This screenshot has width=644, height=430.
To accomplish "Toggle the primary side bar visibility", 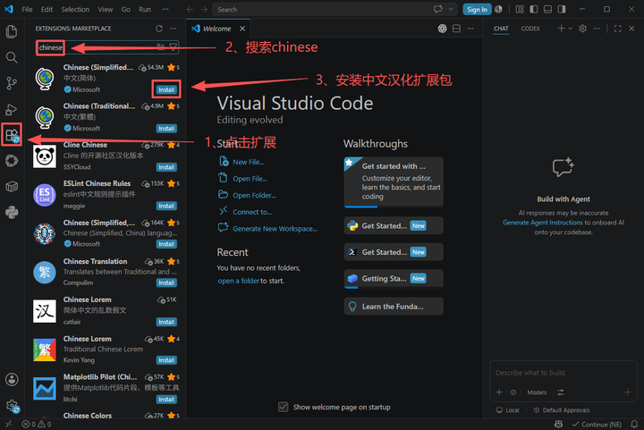I will click(x=533, y=9).
